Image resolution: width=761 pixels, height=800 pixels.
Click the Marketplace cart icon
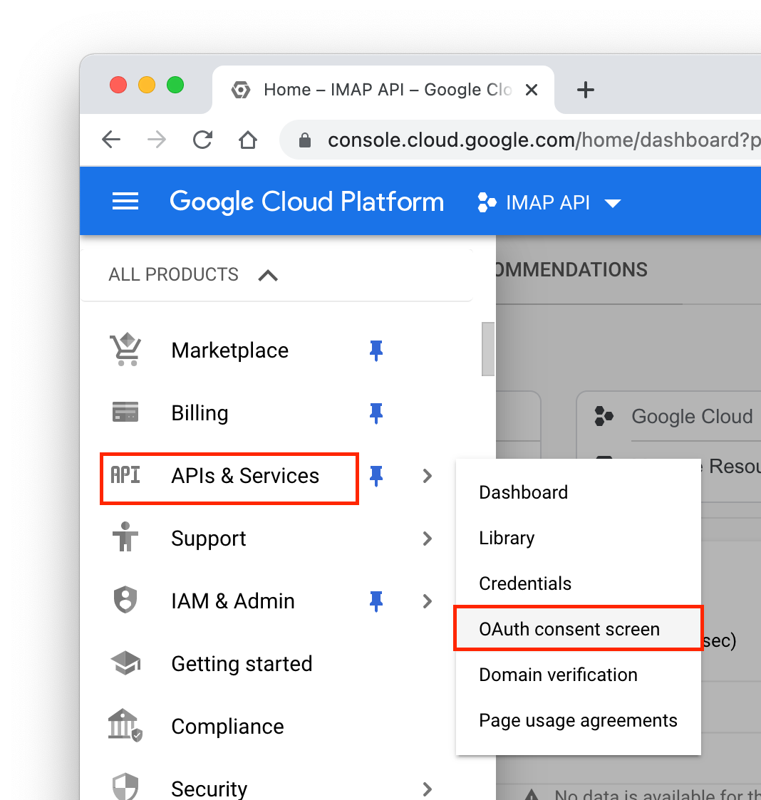coord(125,350)
